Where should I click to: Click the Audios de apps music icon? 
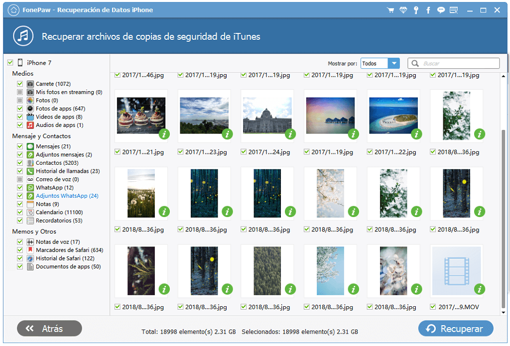[30, 125]
